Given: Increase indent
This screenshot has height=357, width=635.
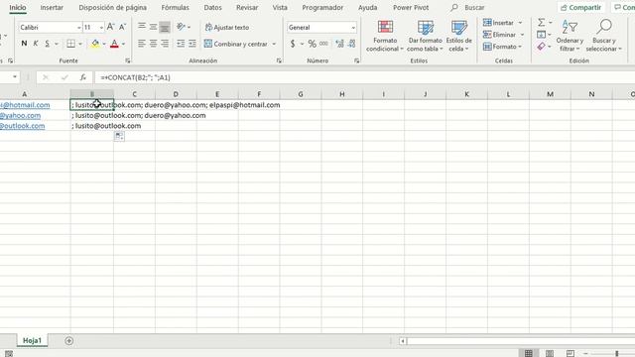Looking at the screenshot, I should (x=192, y=44).
